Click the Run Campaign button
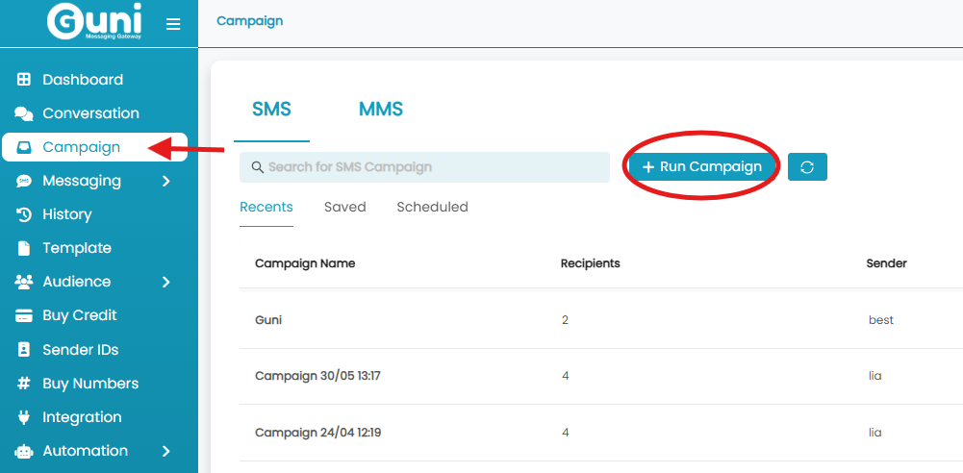The image size is (963, 473). pos(702,167)
